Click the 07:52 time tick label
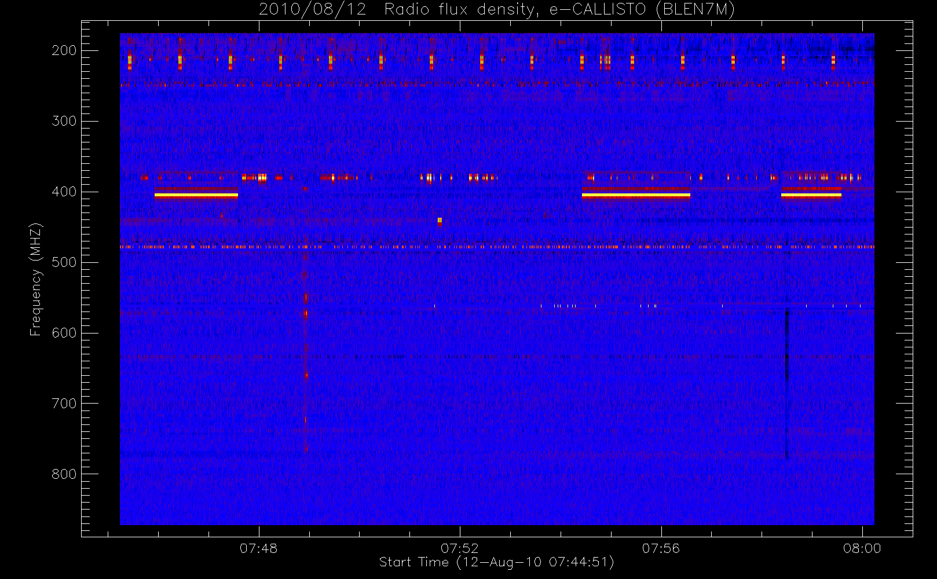 [460, 548]
